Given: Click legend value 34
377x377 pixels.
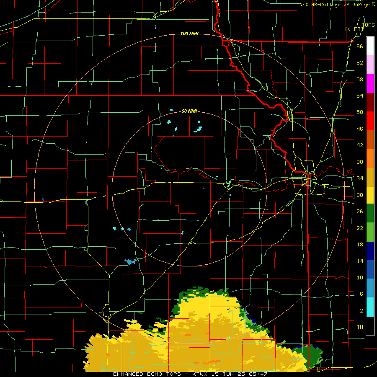Looking at the screenshot, I should point(360,178).
